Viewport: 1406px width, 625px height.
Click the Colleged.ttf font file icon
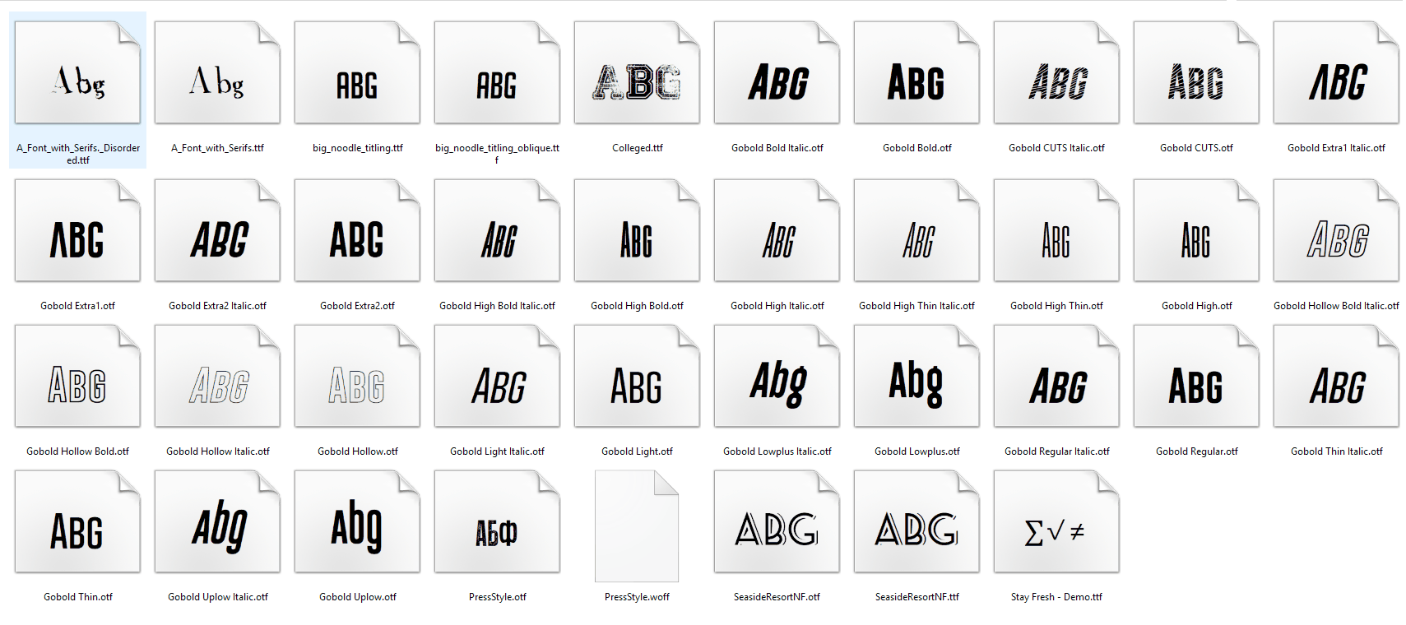click(637, 74)
